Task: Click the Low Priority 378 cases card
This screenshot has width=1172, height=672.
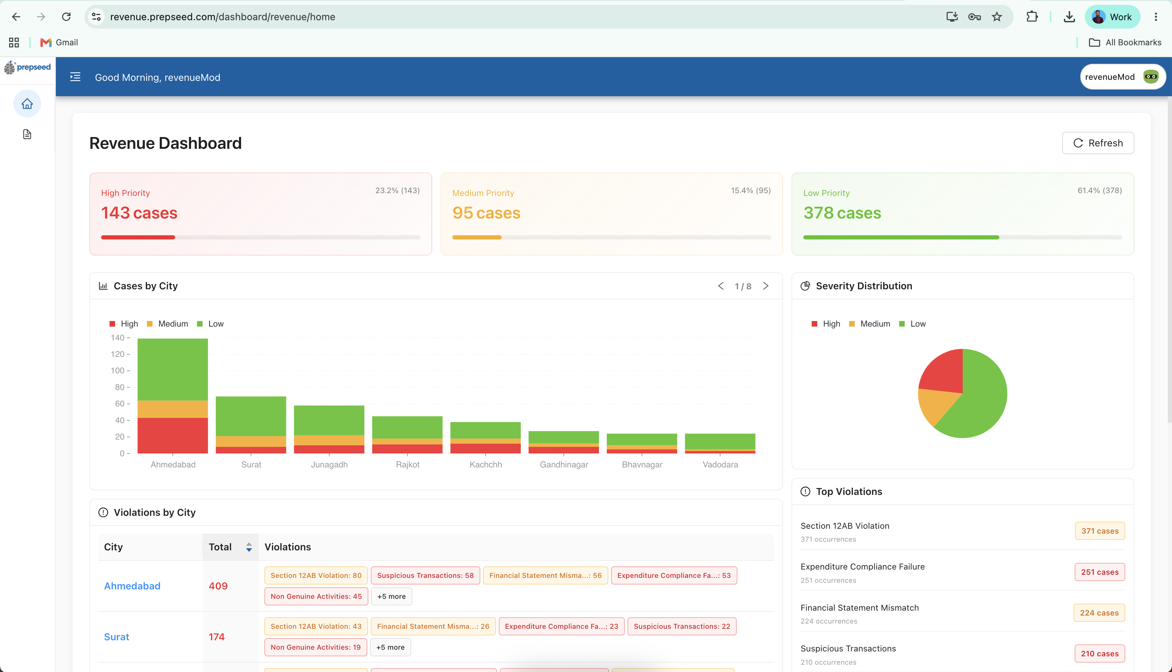Action: click(962, 214)
